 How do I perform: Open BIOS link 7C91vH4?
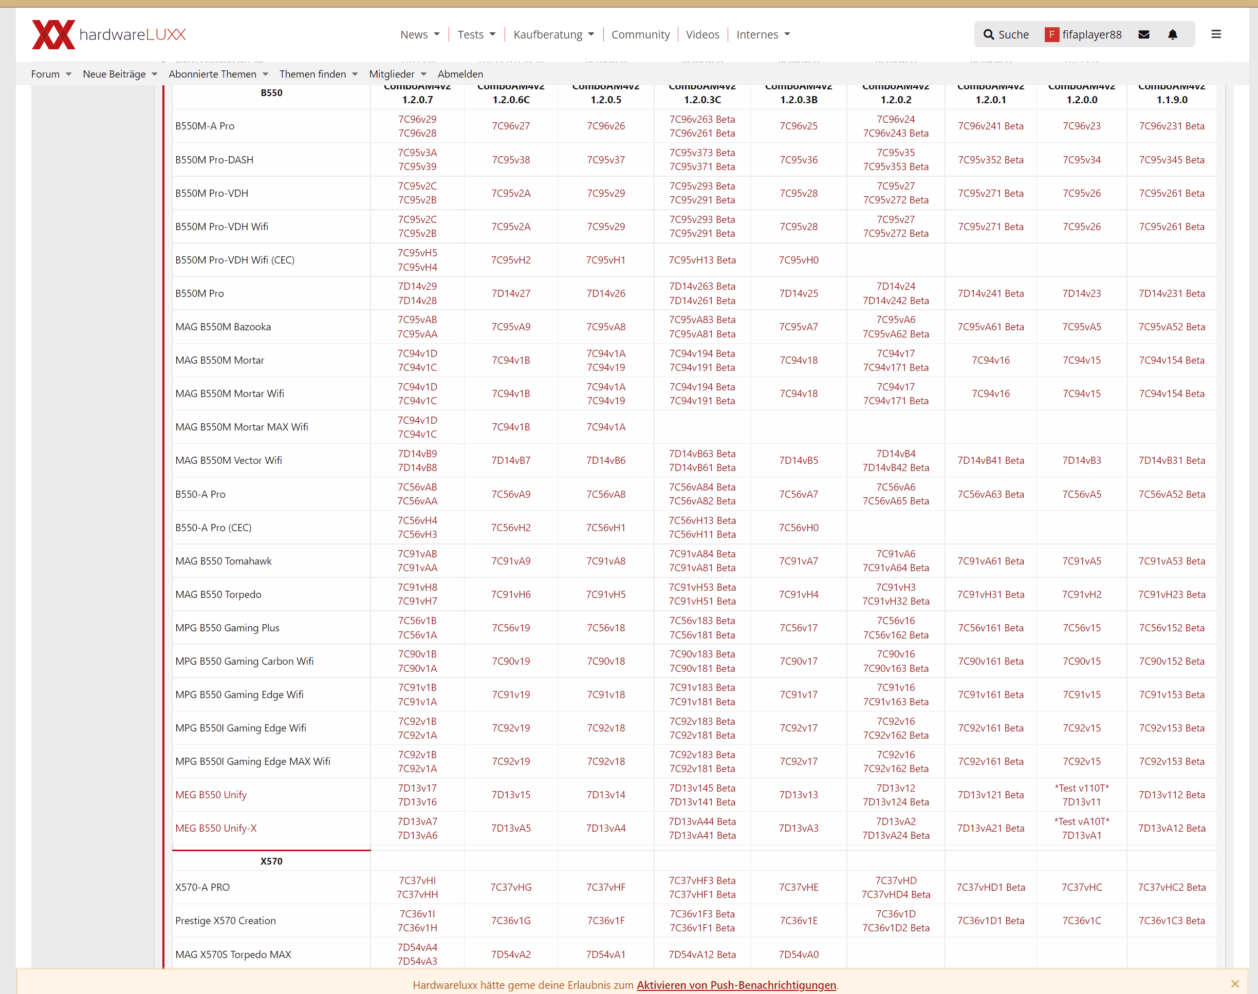coord(799,594)
